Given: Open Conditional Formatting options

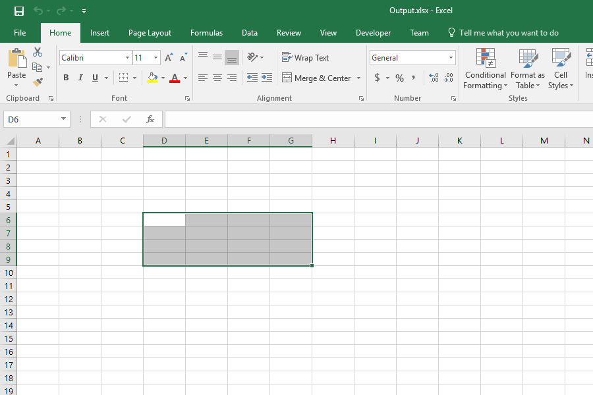Looking at the screenshot, I should pos(485,69).
